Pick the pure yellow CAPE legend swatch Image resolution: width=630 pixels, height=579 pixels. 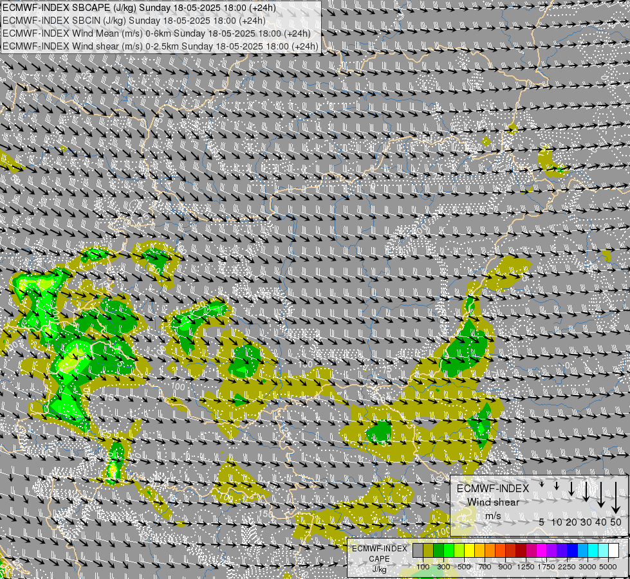pos(469,550)
